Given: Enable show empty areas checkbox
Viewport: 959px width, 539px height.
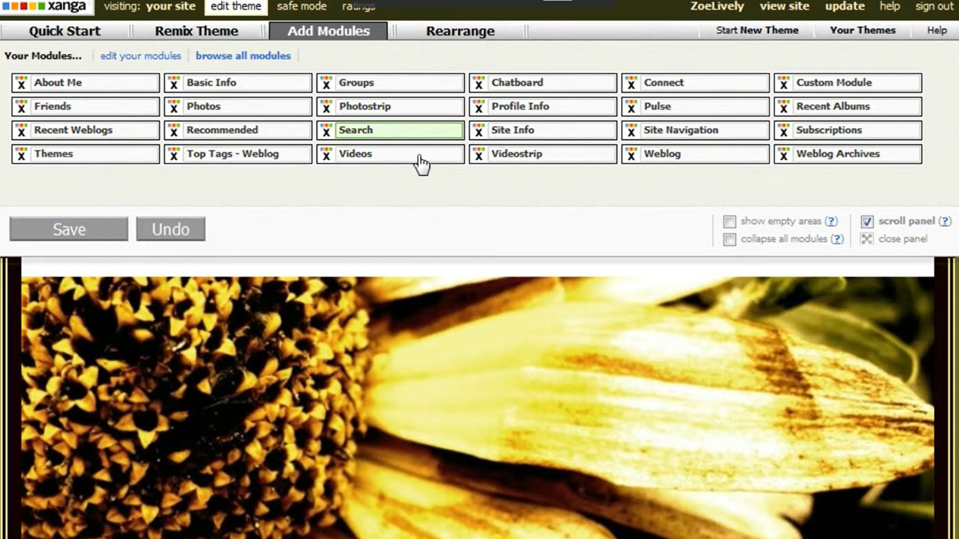Looking at the screenshot, I should click(x=729, y=222).
